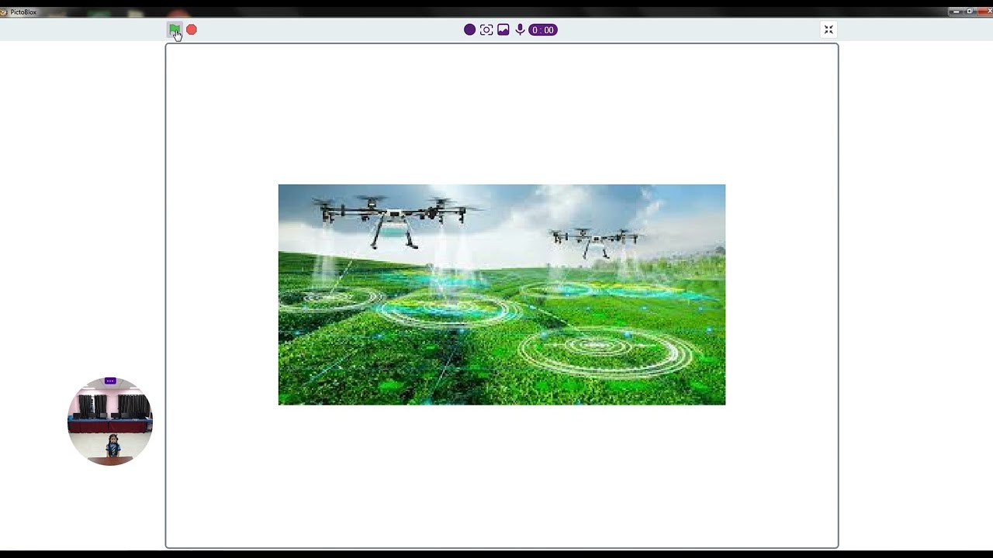The image size is (993, 558).
Task: Click the PictoBlox app icon in title bar
Action: [4, 12]
